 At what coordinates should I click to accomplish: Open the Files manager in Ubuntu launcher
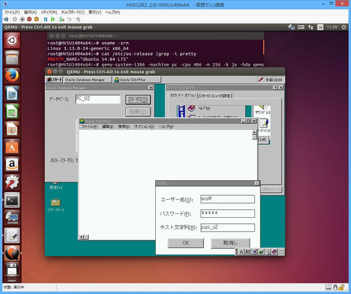(x=12, y=58)
